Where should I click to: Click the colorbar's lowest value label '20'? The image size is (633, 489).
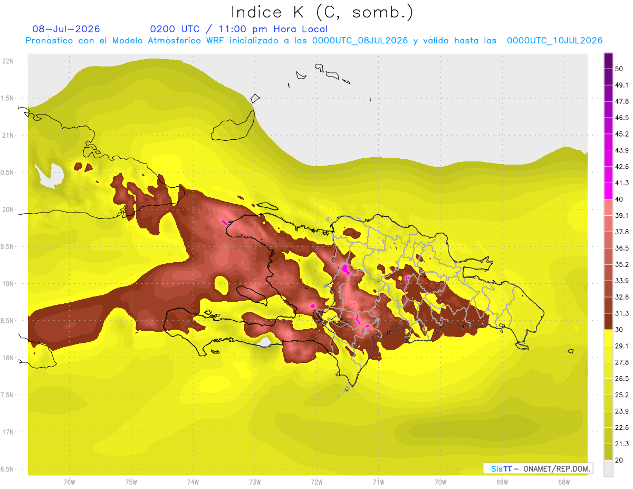click(620, 460)
